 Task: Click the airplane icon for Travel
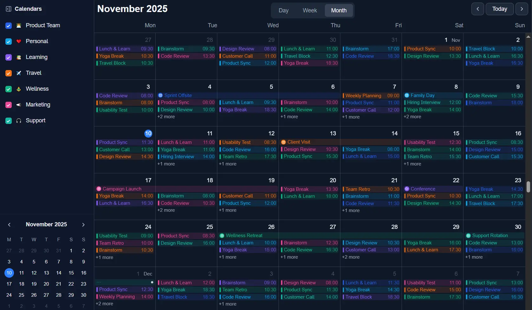[x=19, y=73]
